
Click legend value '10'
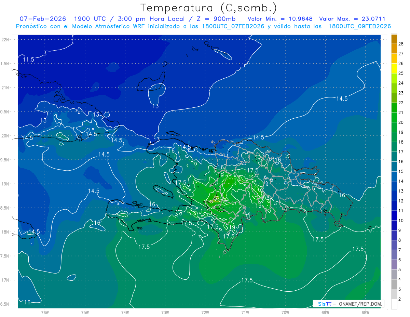tap(401, 221)
